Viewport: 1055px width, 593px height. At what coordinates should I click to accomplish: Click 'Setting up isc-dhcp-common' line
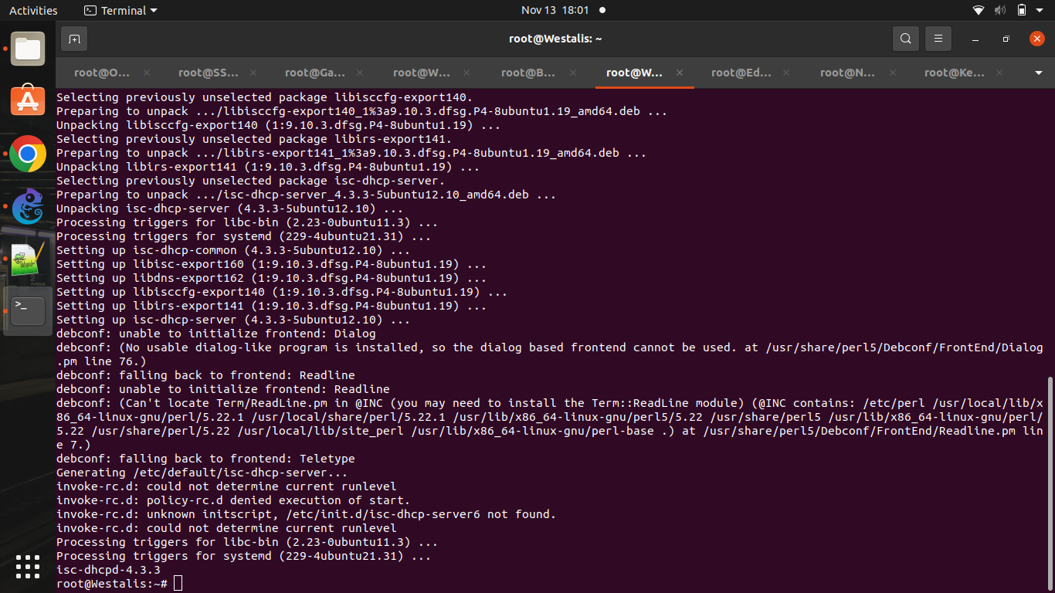233,250
